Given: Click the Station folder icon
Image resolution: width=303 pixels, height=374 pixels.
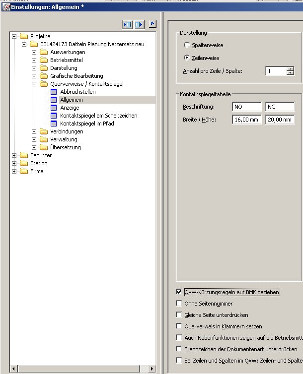Looking at the screenshot, I should [x=24, y=163].
